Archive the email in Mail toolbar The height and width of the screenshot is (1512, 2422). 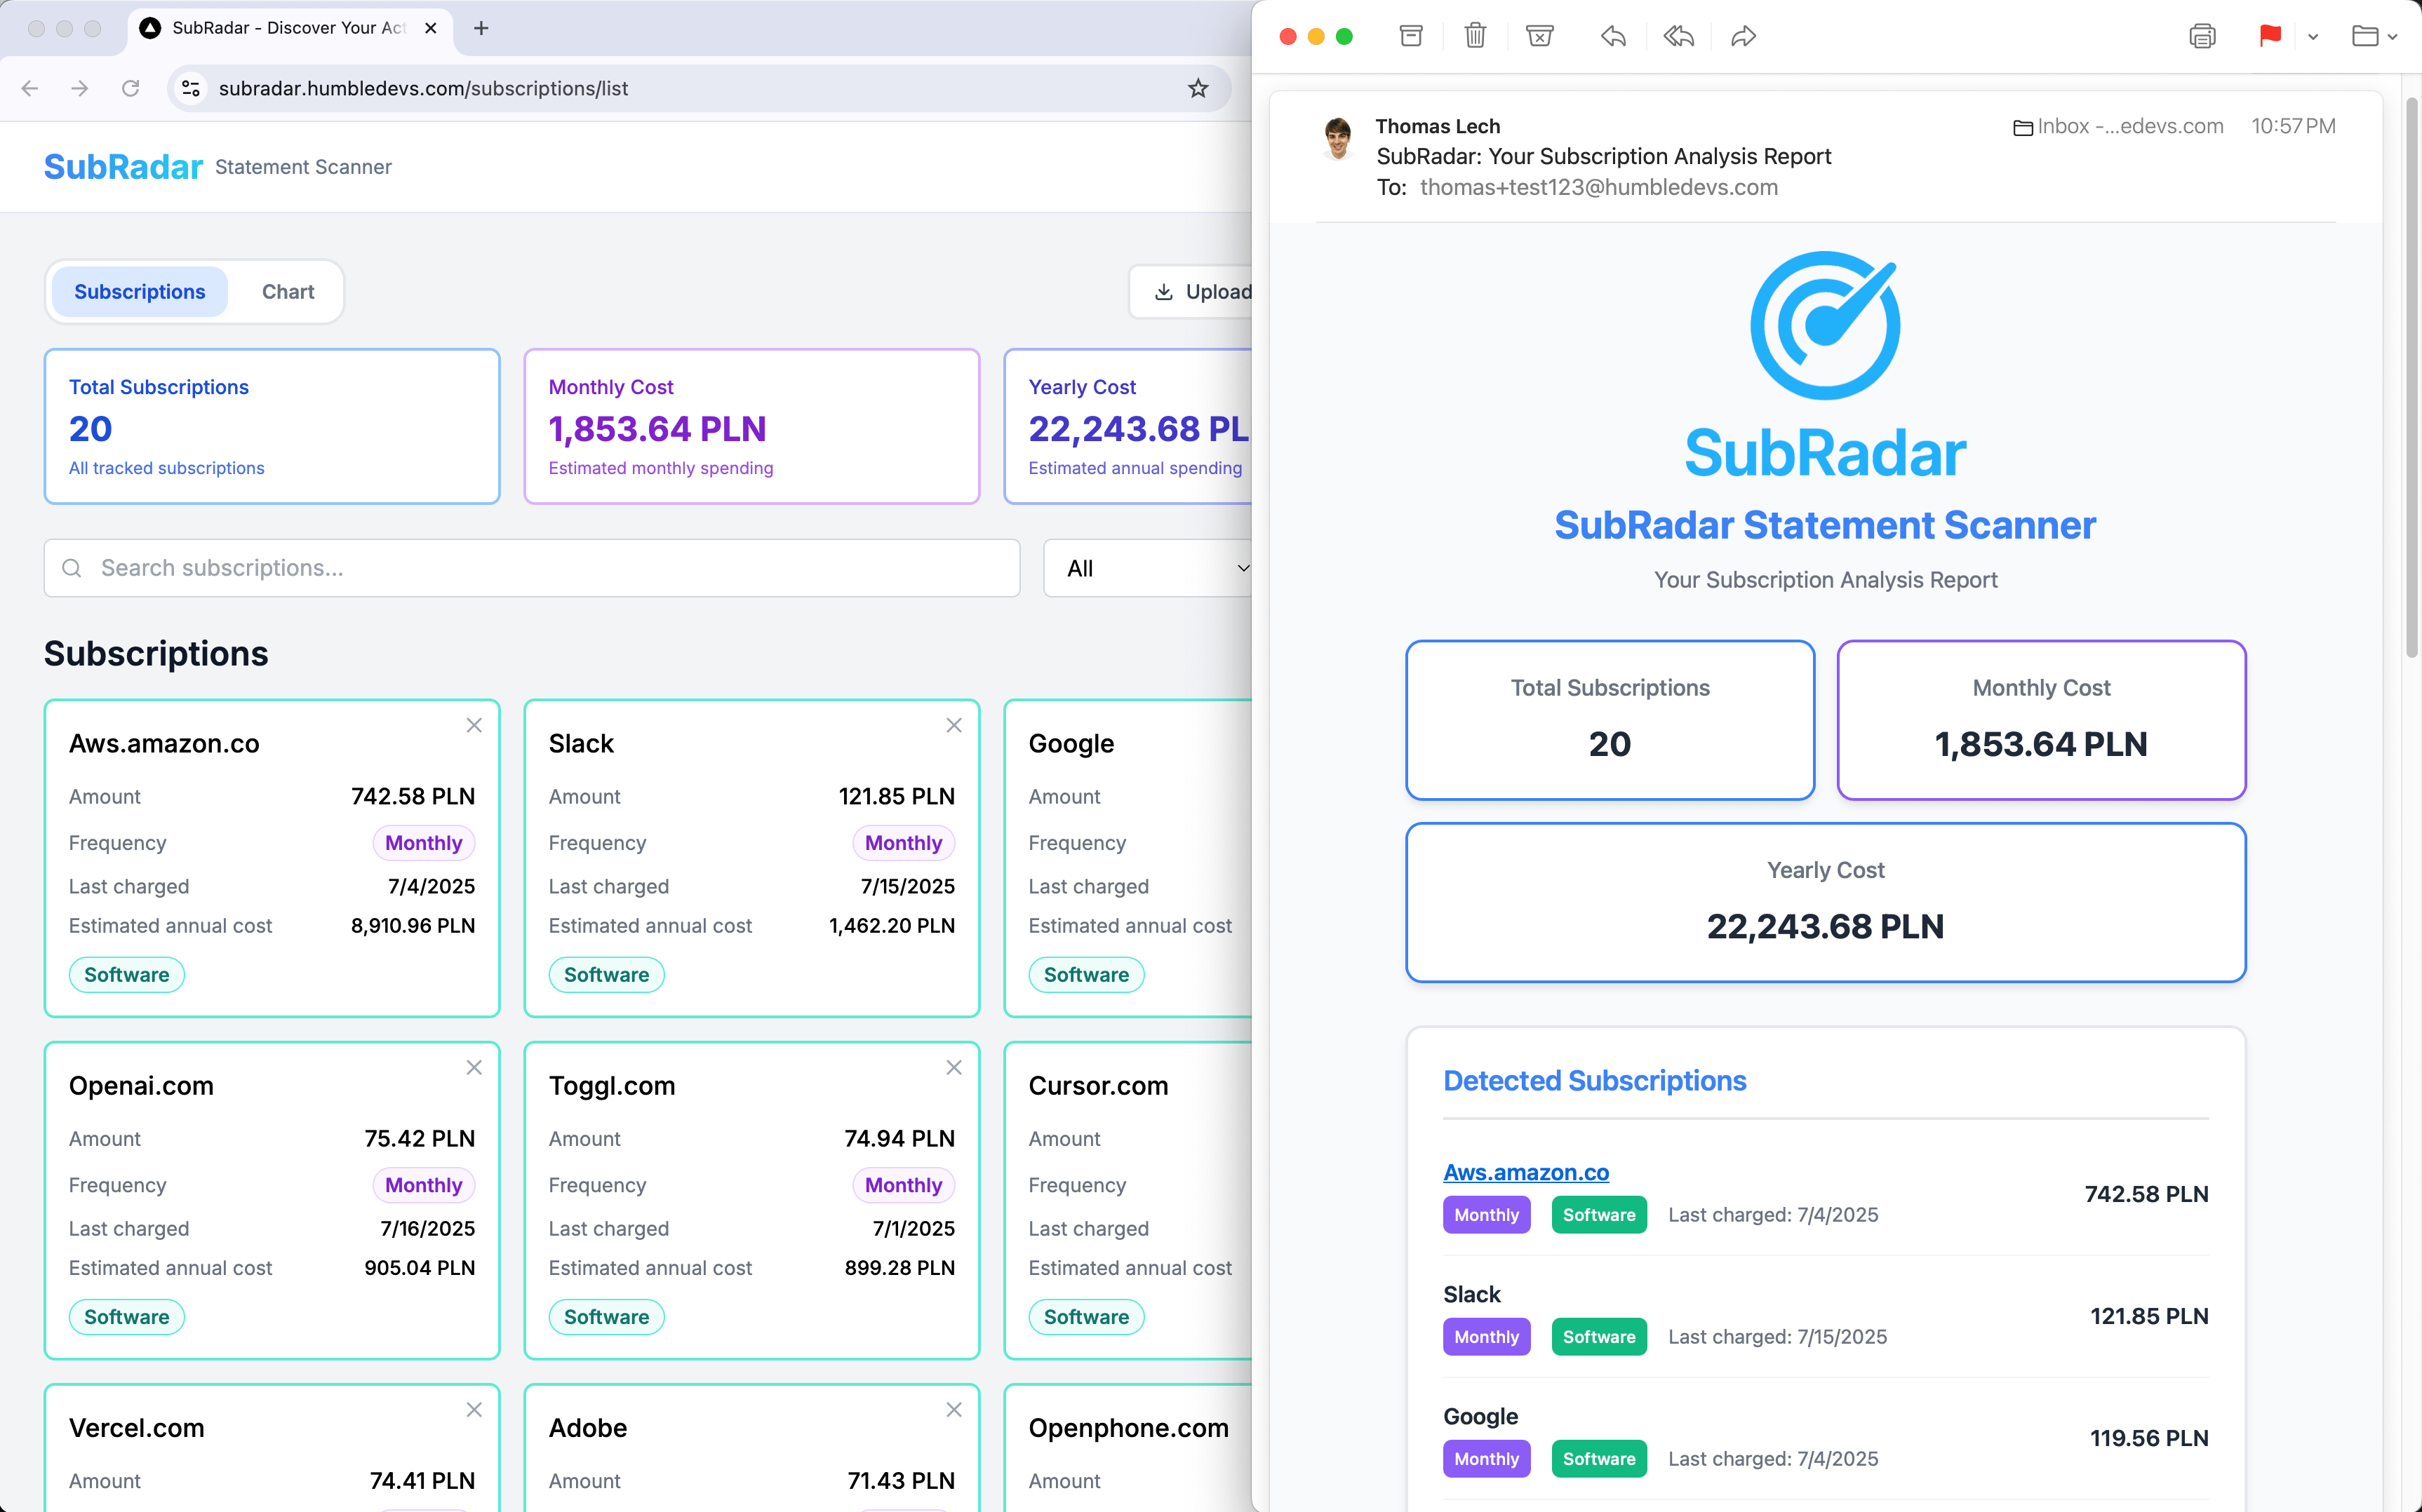[x=1410, y=37]
